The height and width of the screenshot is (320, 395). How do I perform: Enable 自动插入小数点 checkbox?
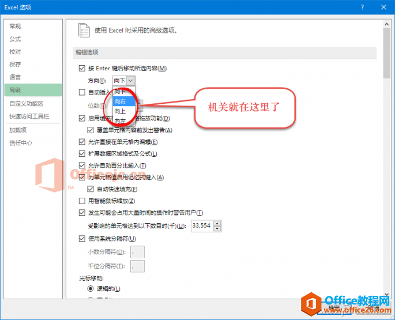[x=82, y=92]
